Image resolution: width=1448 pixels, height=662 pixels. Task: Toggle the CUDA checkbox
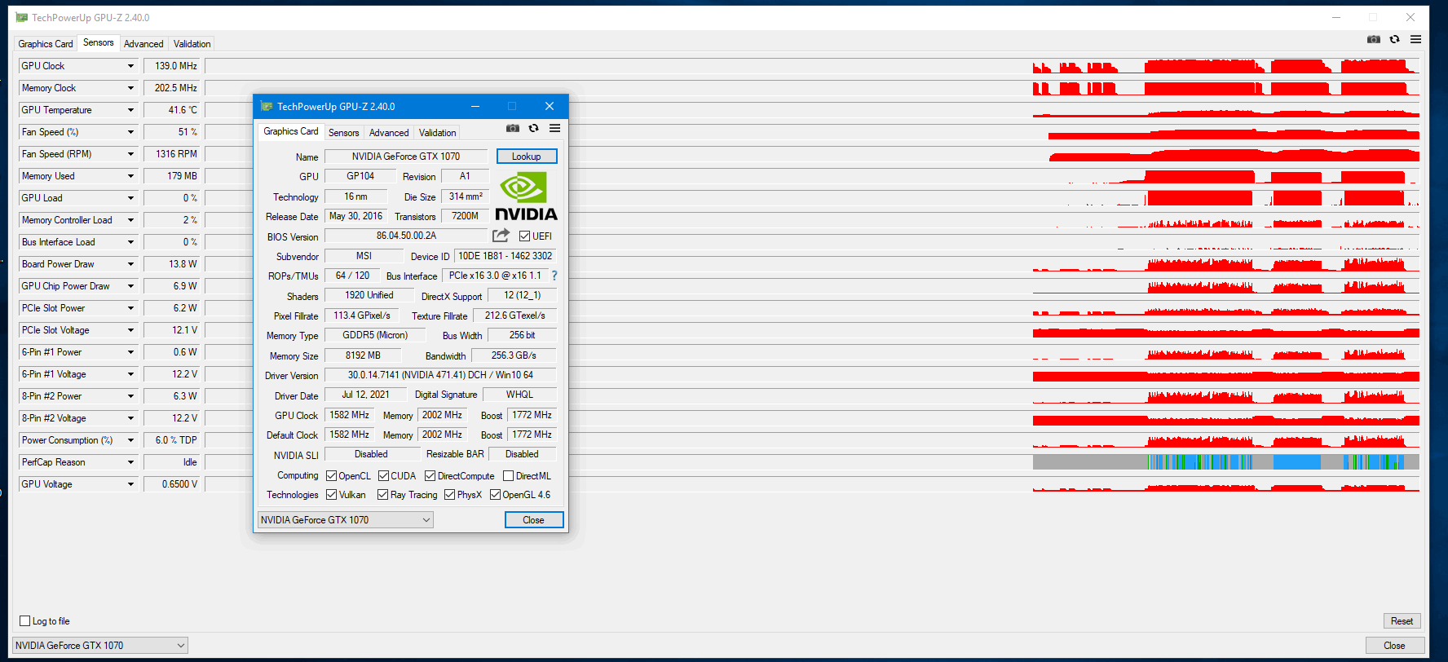[x=383, y=476]
